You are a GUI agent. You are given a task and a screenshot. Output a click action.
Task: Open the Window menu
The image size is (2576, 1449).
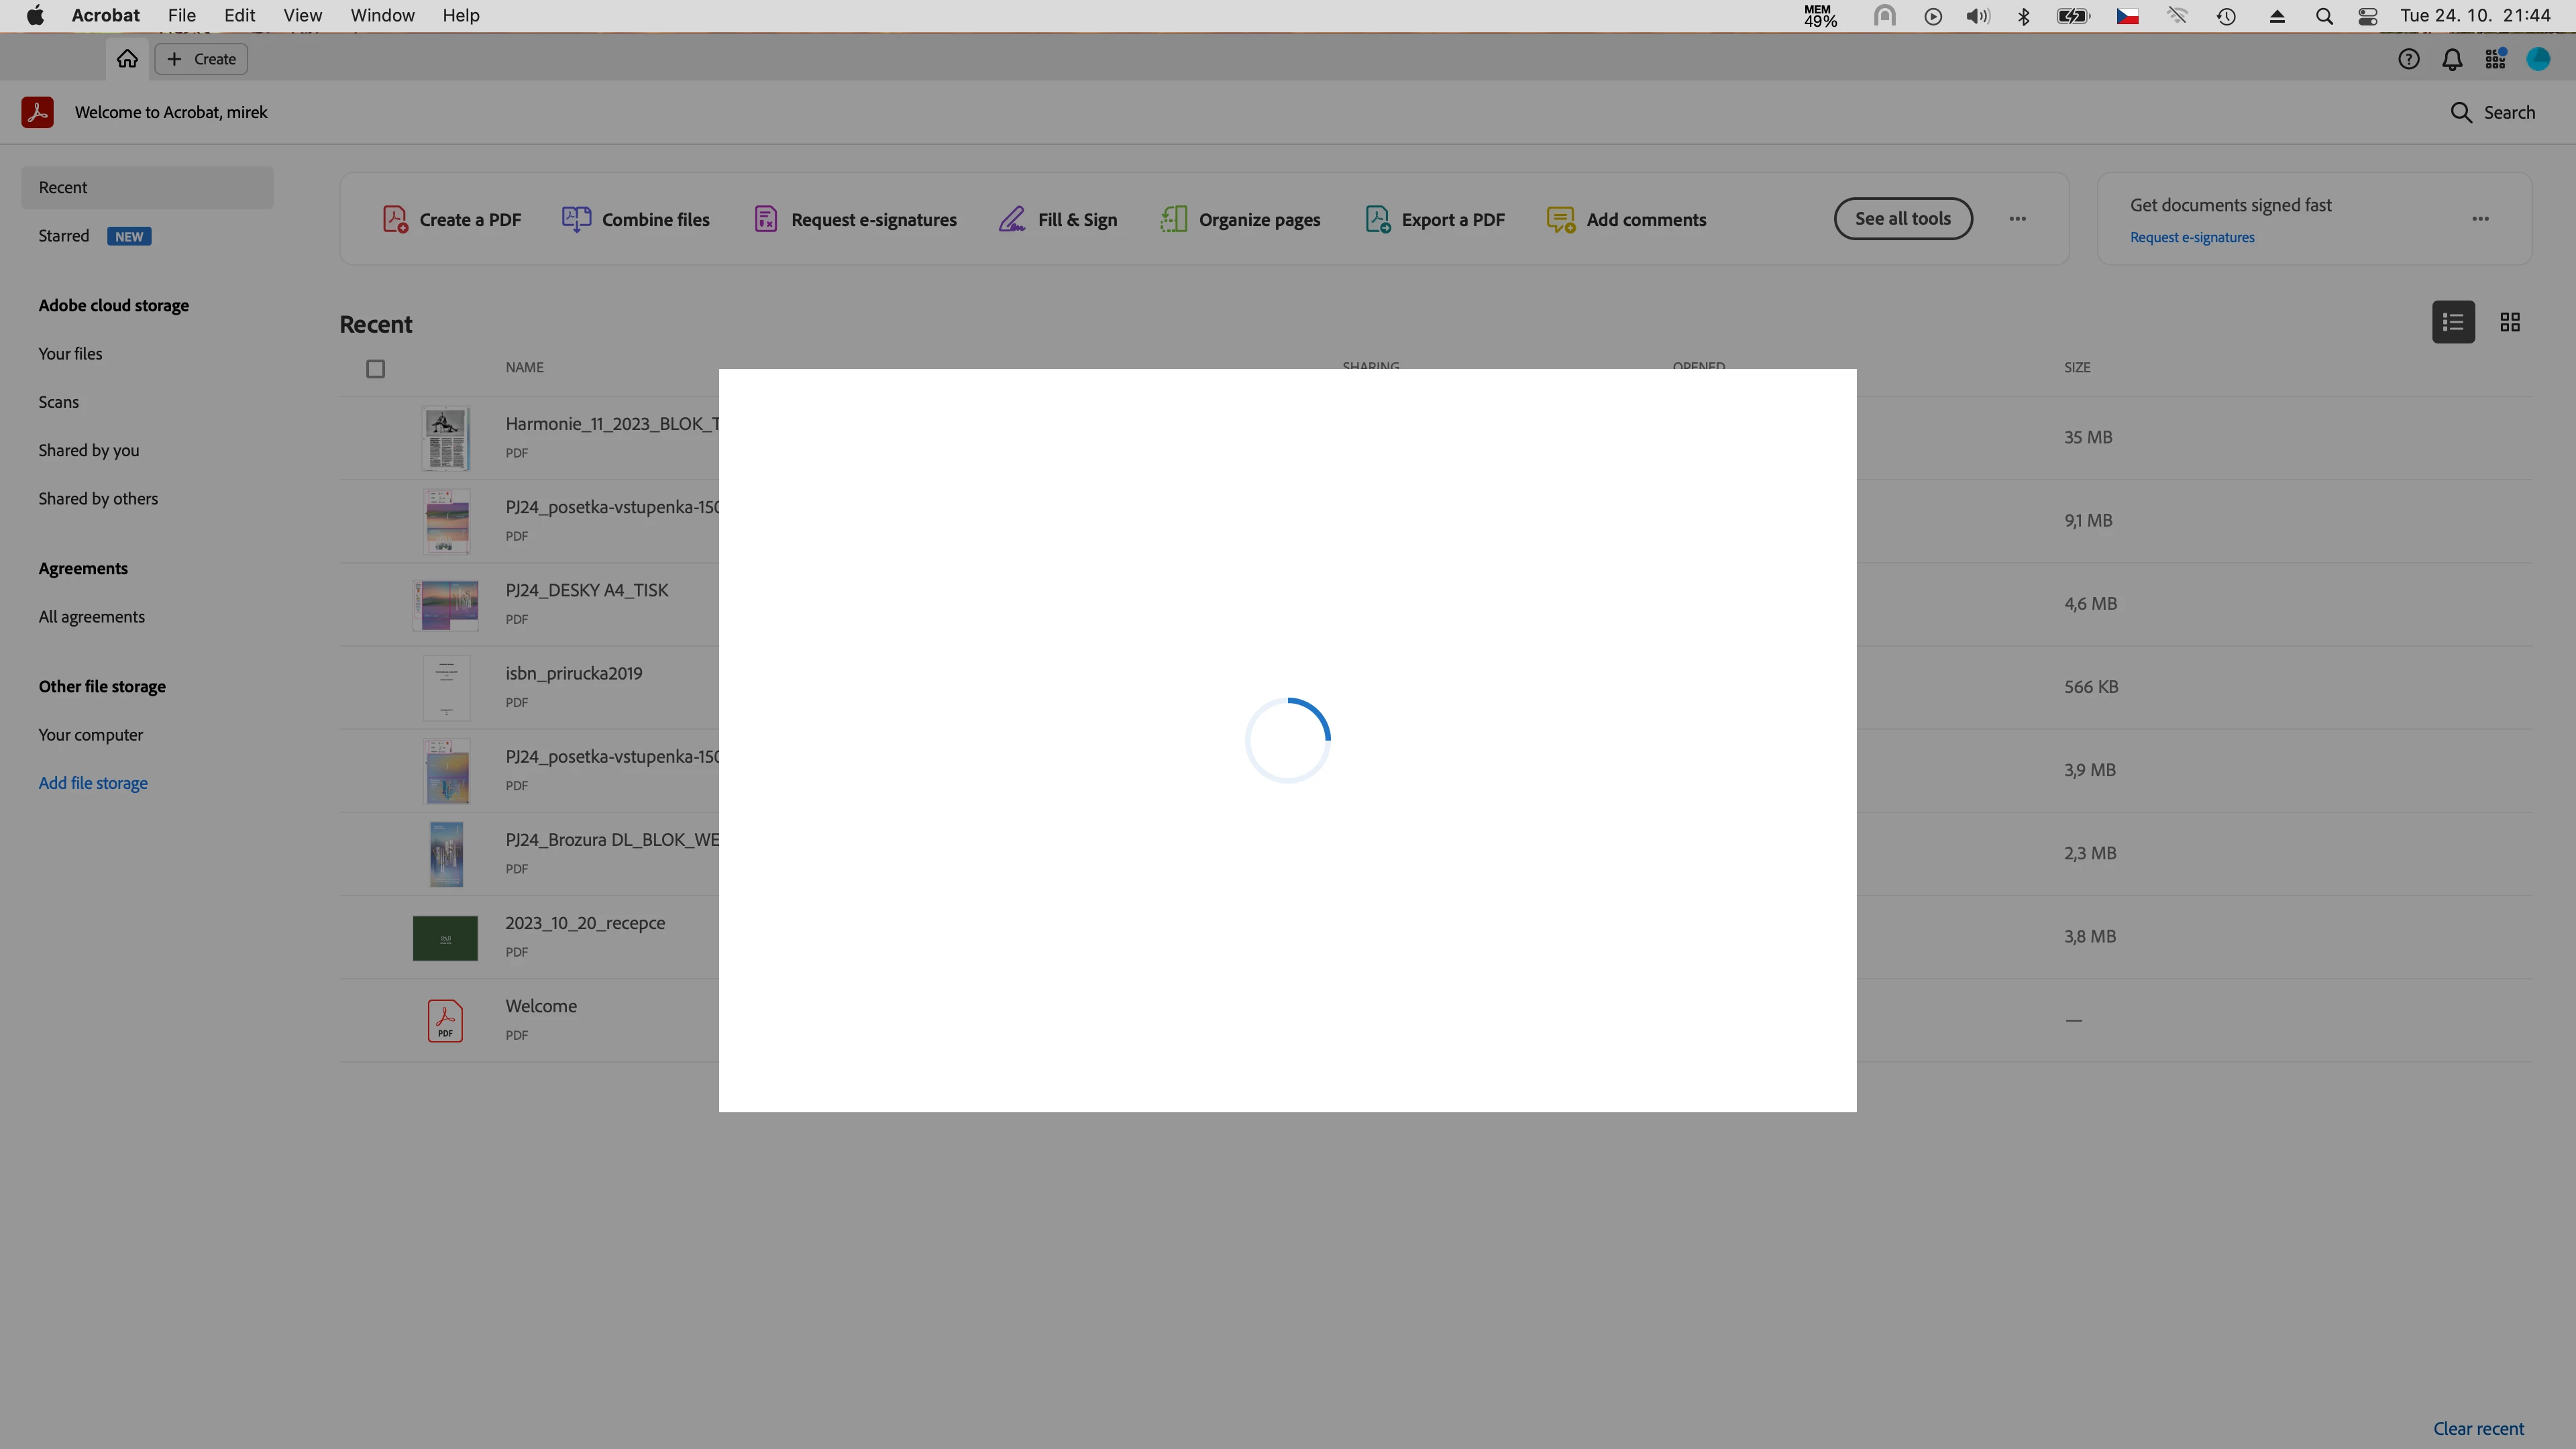[382, 15]
